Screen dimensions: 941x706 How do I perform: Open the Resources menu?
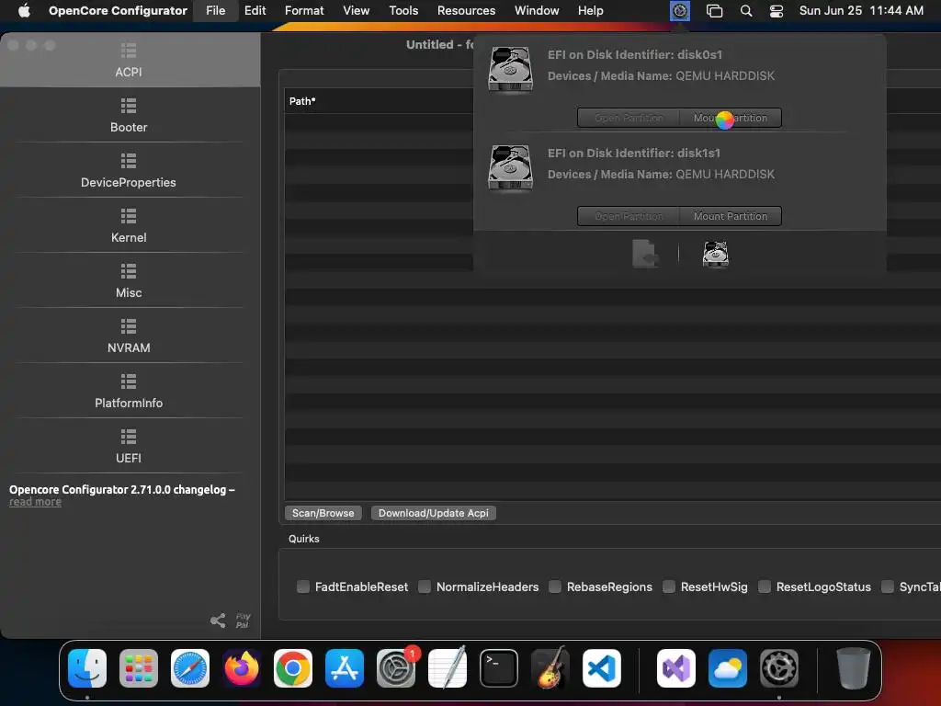click(466, 11)
